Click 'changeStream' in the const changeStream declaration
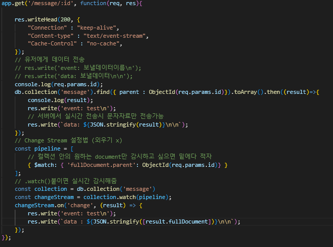 coord(54,197)
